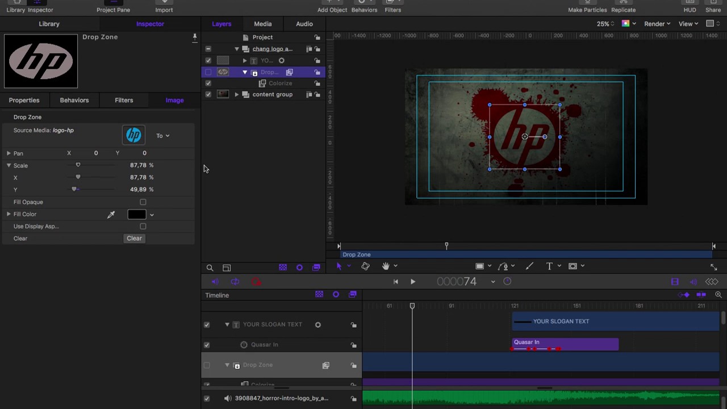Click the Import toolbar button

click(x=164, y=7)
